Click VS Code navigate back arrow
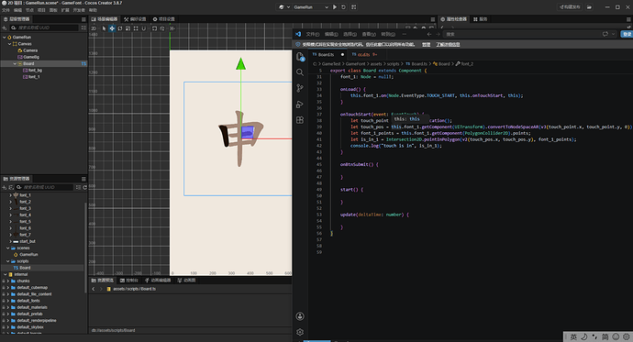Screen dimensions: 633x342 [429, 34]
